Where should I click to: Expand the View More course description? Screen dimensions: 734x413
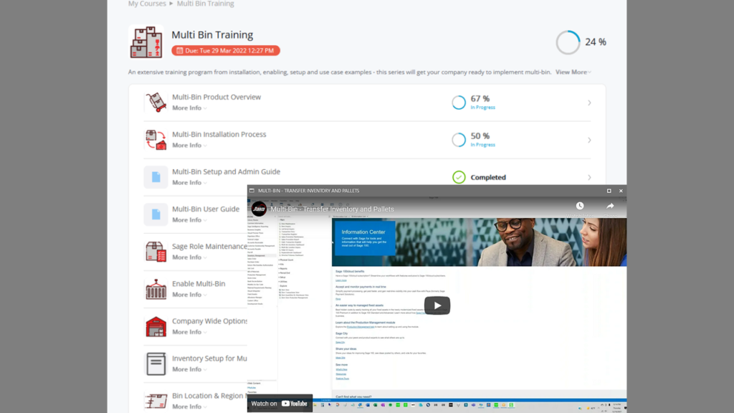(571, 72)
